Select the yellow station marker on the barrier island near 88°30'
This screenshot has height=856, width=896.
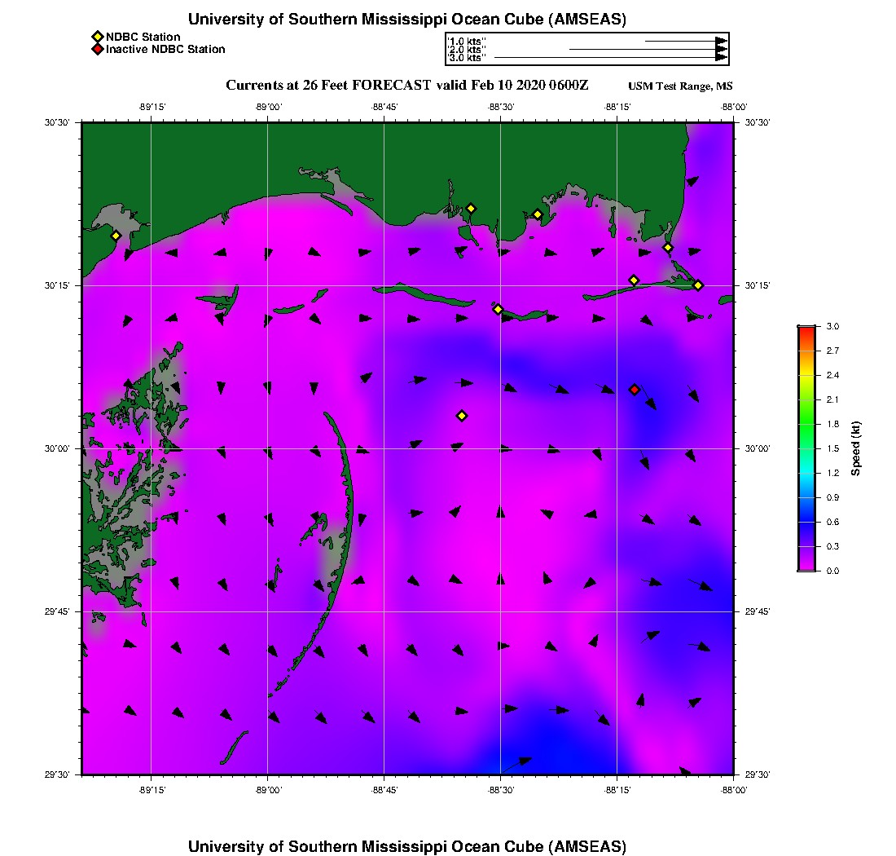(x=498, y=309)
